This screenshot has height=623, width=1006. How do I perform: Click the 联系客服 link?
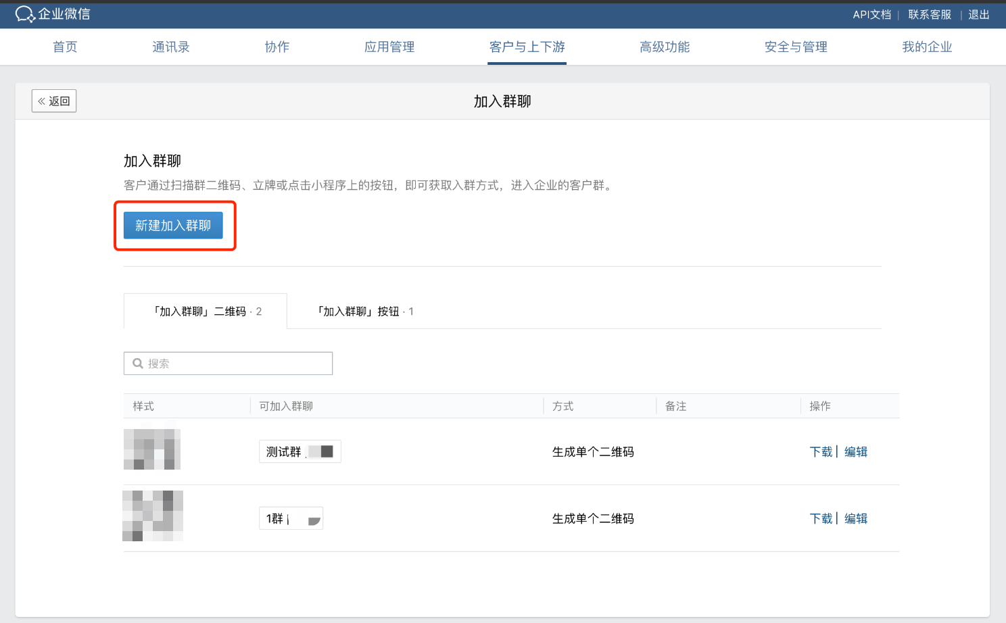click(930, 15)
